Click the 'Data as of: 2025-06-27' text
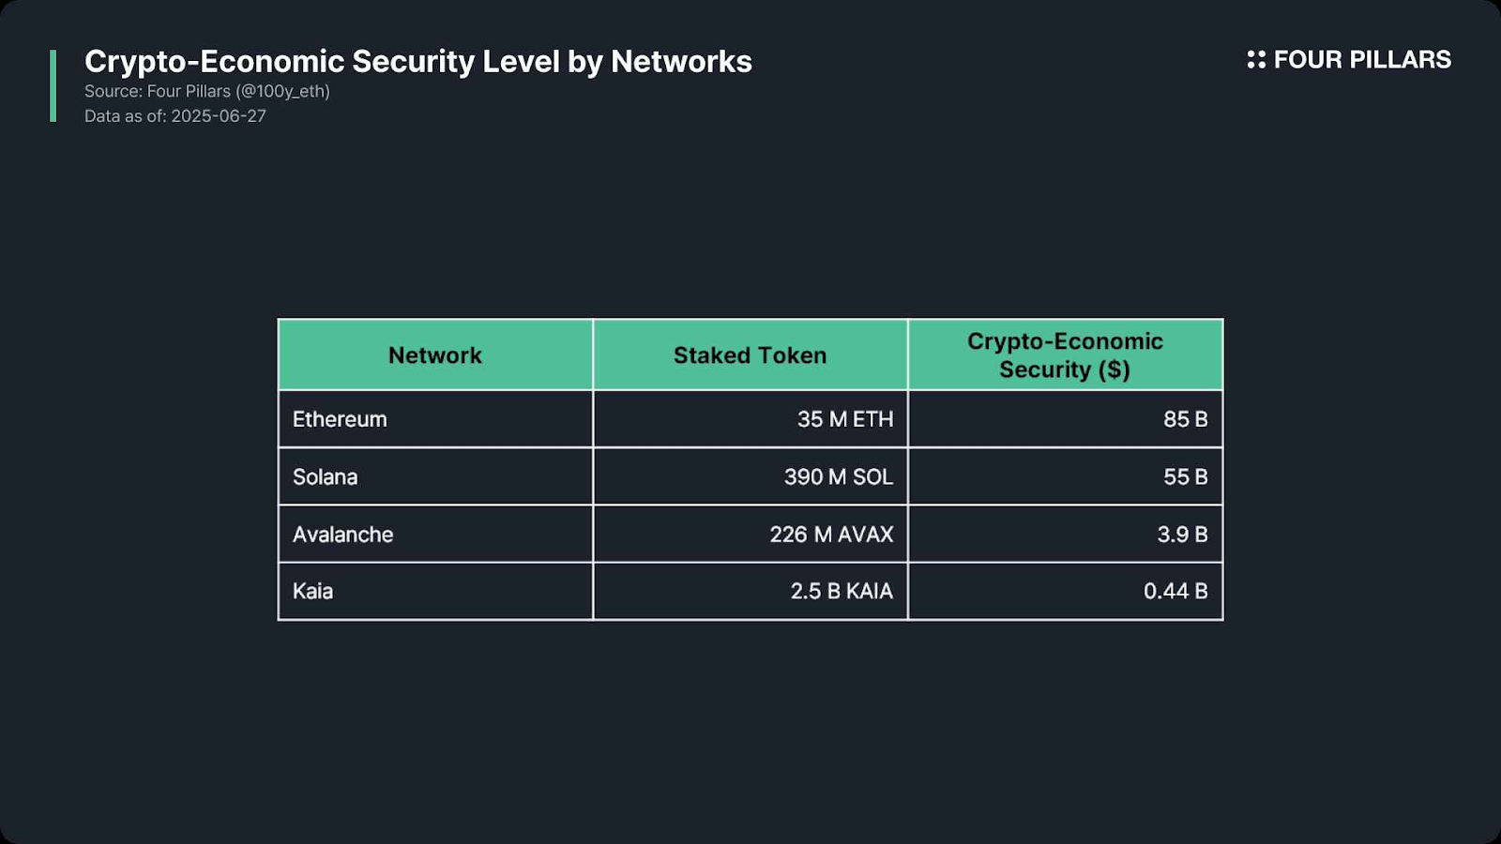This screenshot has height=844, width=1501. coord(175,116)
